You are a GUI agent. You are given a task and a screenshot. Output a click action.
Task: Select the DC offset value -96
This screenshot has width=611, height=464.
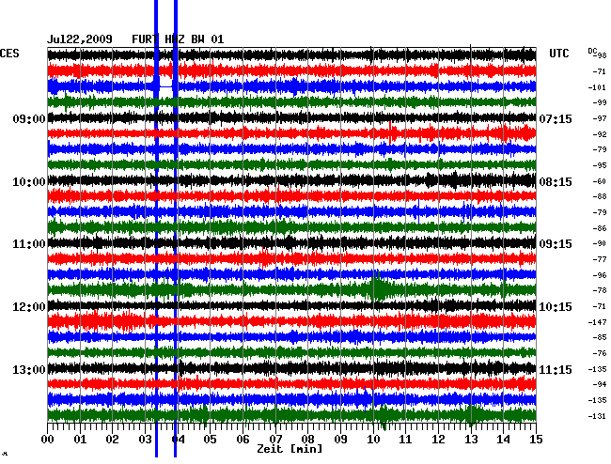[600, 275]
